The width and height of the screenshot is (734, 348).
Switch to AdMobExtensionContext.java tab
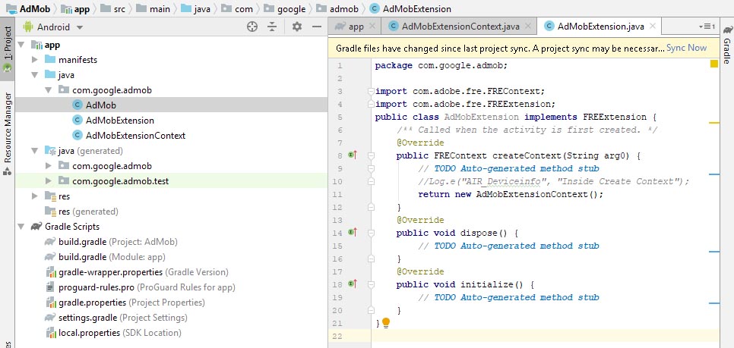pyautogui.click(x=460, y=27)
